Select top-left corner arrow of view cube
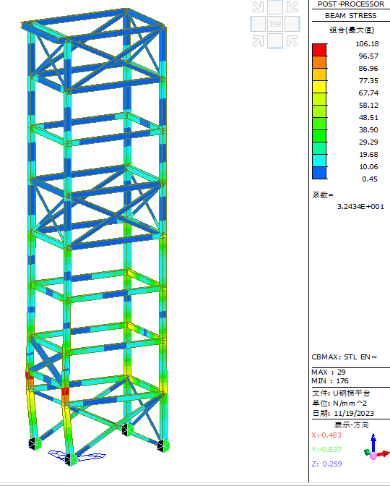Screen dimensions: 390x486 [x=258, y=7]
